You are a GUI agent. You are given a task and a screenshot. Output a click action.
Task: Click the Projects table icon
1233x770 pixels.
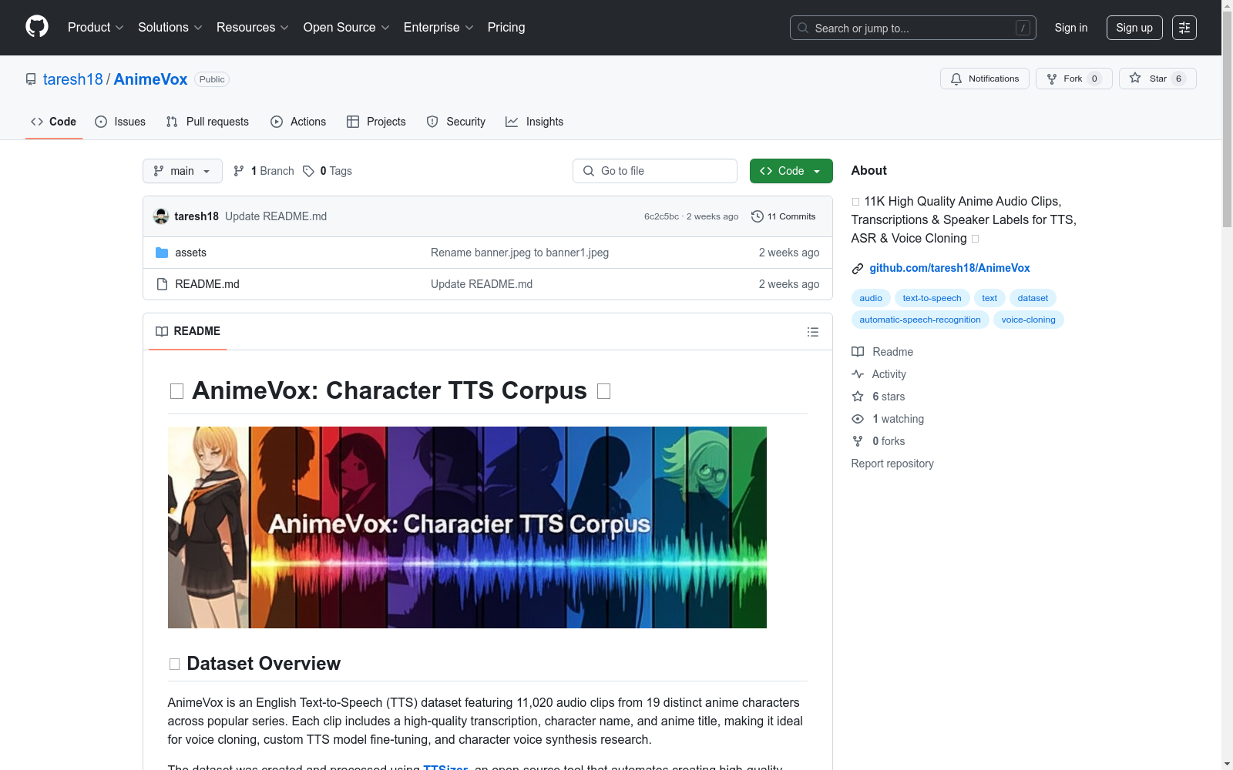(353, 122)
